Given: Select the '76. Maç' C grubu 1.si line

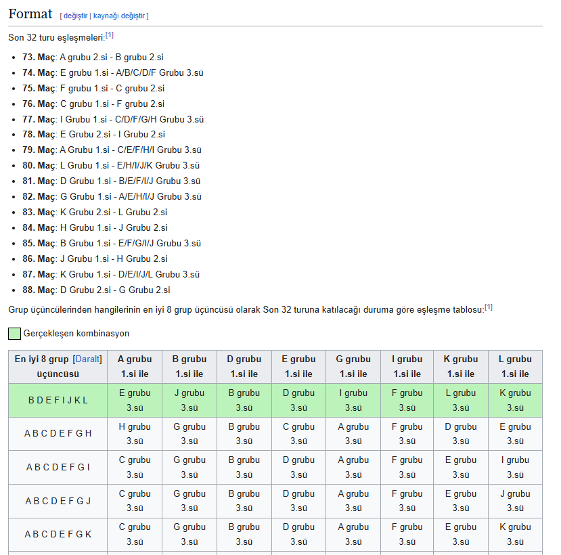Looking at the screenshot, I should click(93, 104).
